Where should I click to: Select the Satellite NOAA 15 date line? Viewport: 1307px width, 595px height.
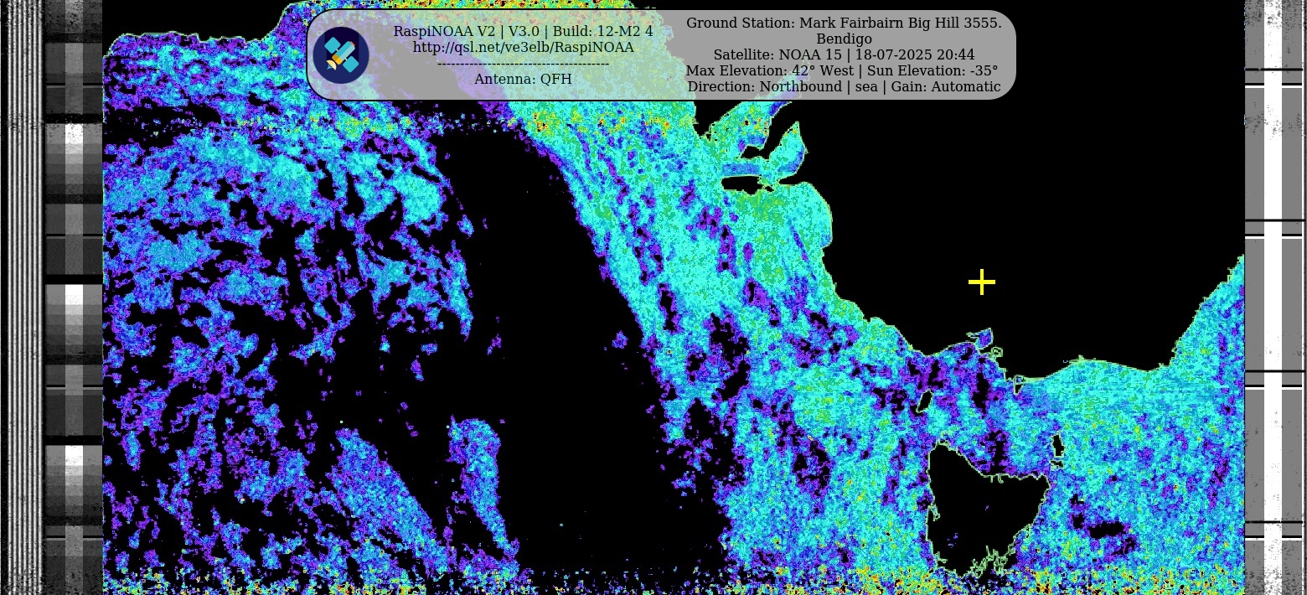point(844,55)
